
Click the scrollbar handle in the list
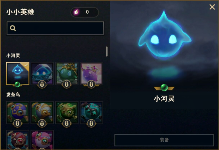(107, 52)
